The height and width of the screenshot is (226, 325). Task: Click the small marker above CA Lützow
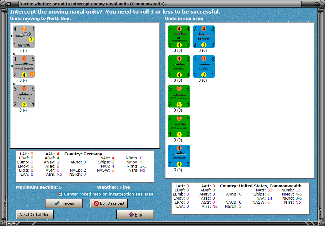(14, 84)
